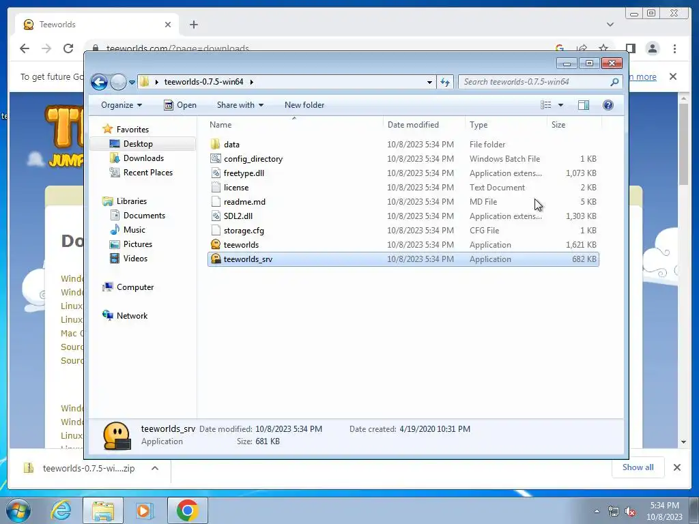Screen dimensions: 699x524
Task: Select the teeworlds_srv application icon
Action: [215, 259]
